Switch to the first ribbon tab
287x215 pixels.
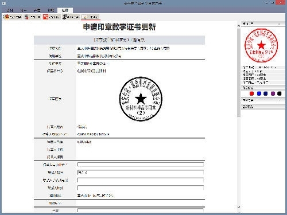point(10,10)
